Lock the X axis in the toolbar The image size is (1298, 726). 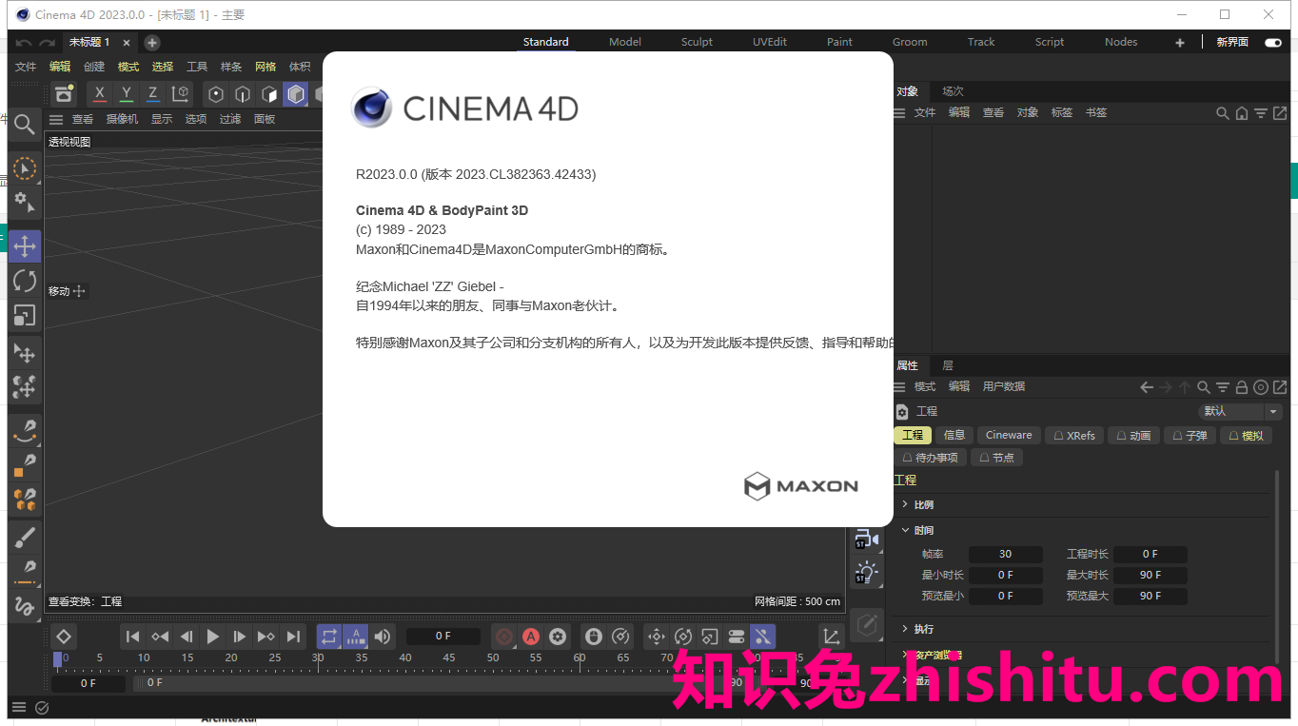tap(99, 93)
